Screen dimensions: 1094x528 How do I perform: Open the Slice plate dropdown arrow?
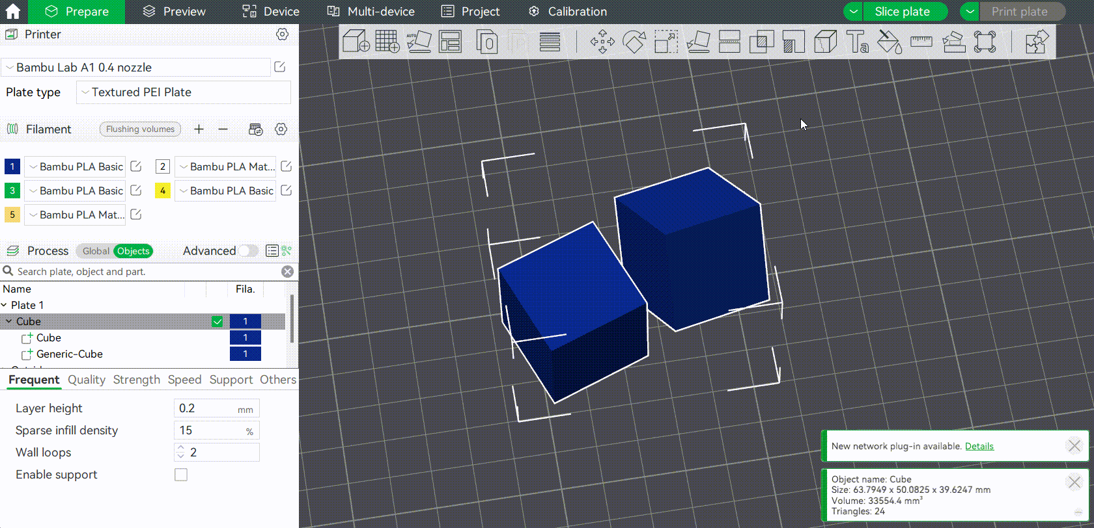tap(853, 12)
